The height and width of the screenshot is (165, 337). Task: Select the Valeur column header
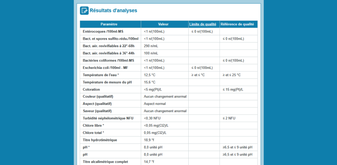(x=163, y=24)
